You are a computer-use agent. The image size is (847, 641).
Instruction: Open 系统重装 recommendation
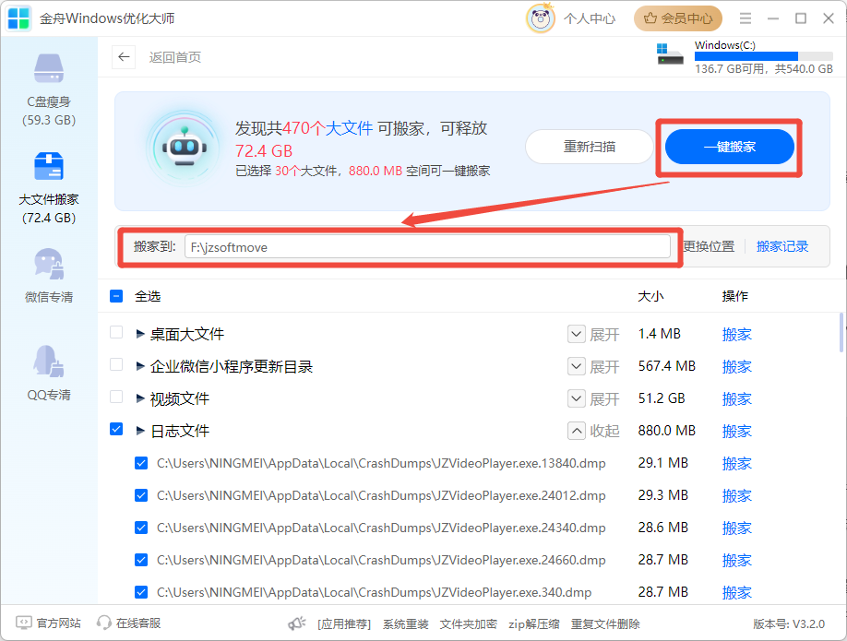tap(406, 624)
